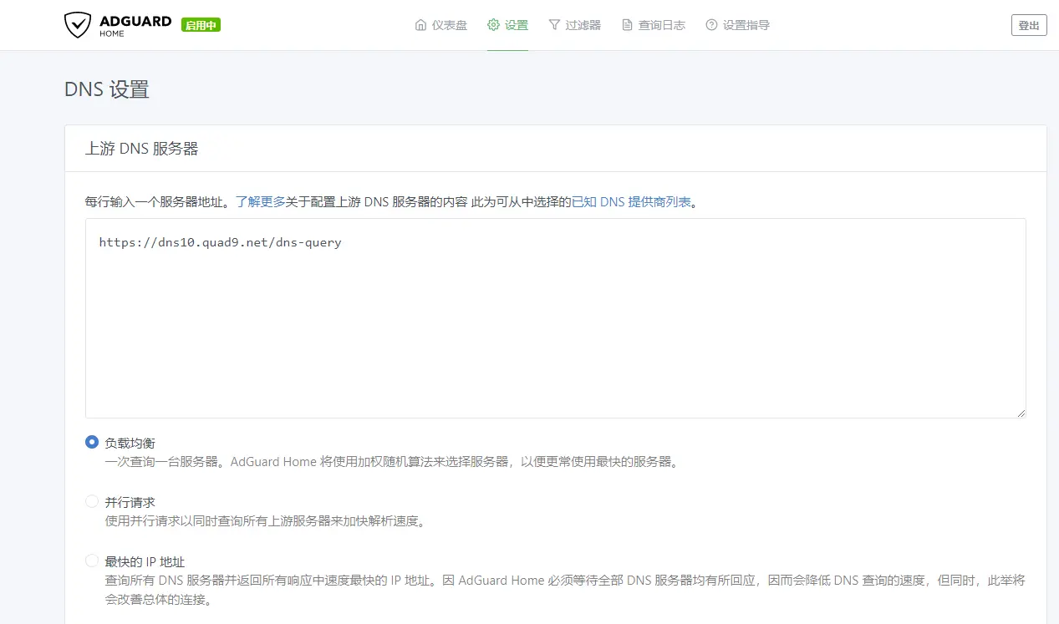Click into the upstream DNS servers textarea
The height and width of the screenshot is (624, 1059).
[x=556, y=318]
